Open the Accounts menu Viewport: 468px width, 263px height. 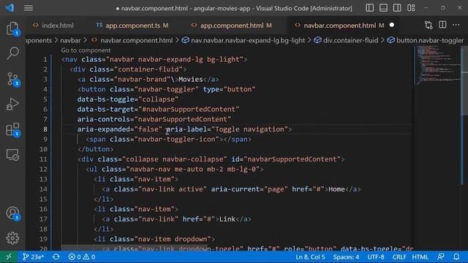(x=12, y=213)
